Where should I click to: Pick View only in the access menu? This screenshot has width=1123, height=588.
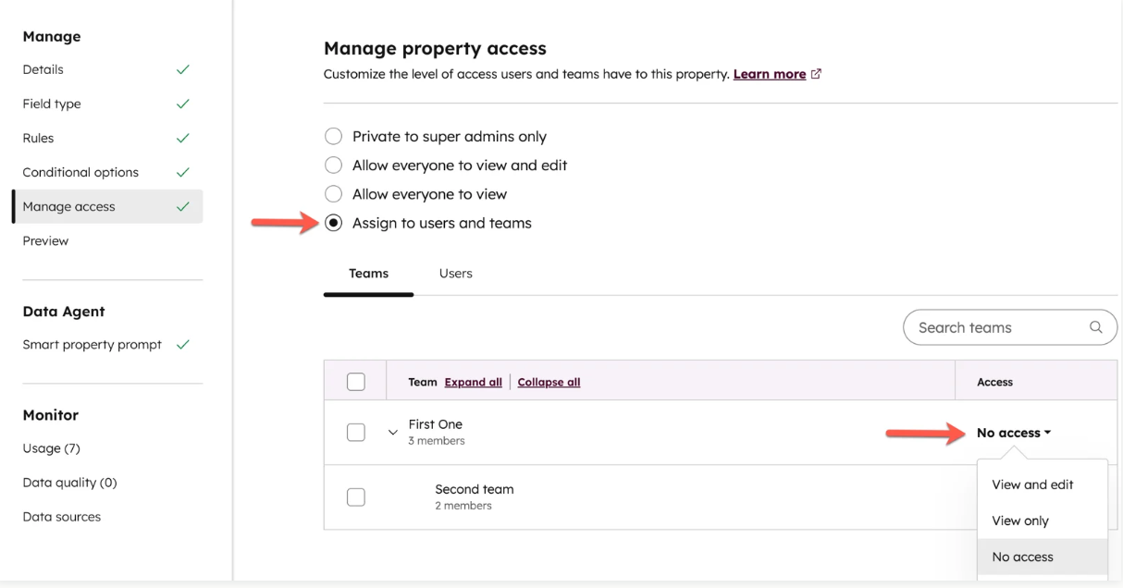click(1020, 521)
